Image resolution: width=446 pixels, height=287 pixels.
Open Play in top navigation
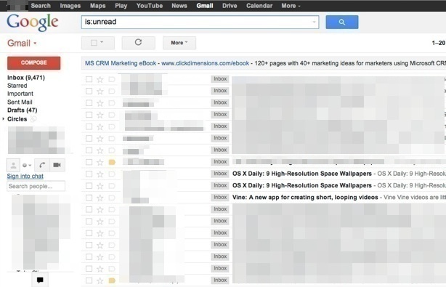coord(121,6)
